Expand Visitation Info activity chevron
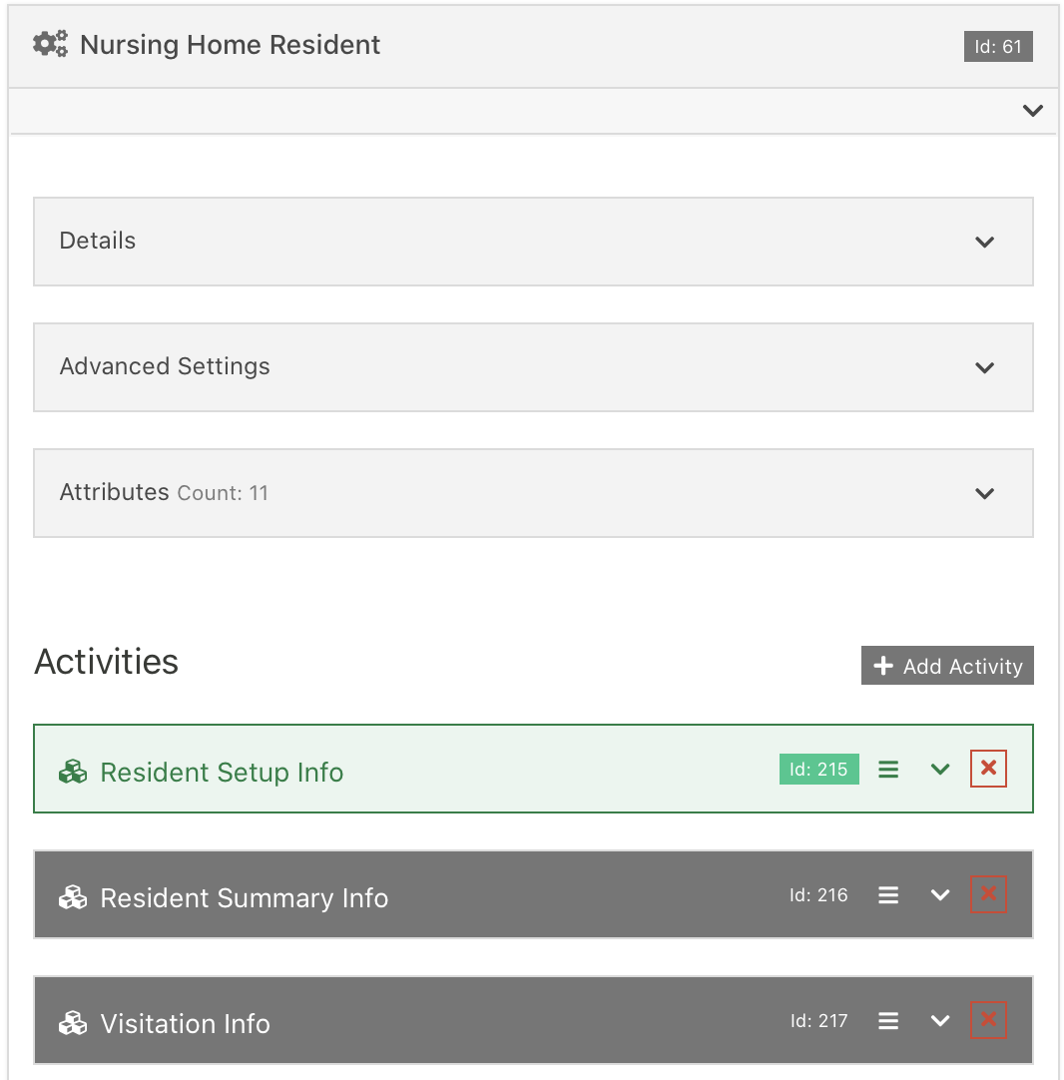The height and width of the screenshot is (1080, 1064). coord(940,1021)
